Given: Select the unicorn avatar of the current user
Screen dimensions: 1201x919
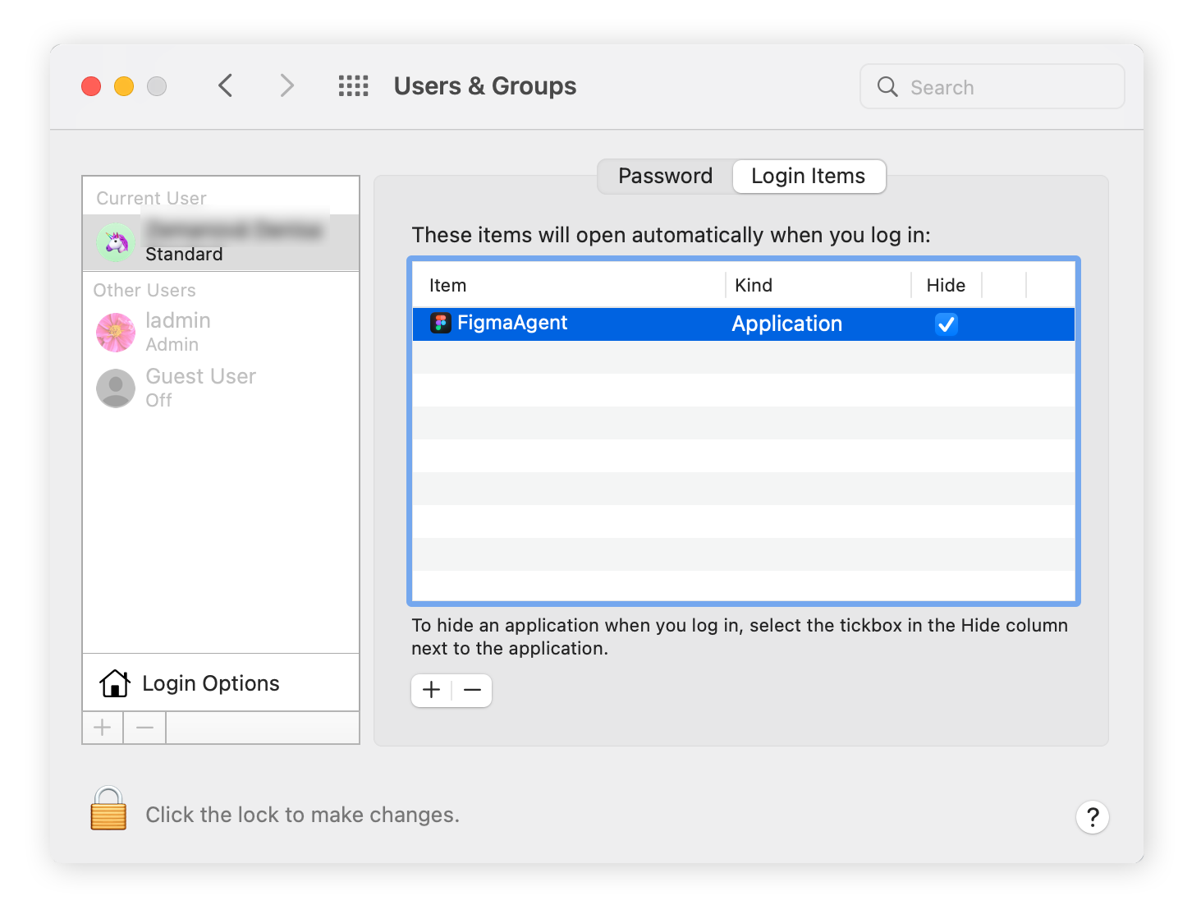Looking at the screenshot, I should click(115, 242).
